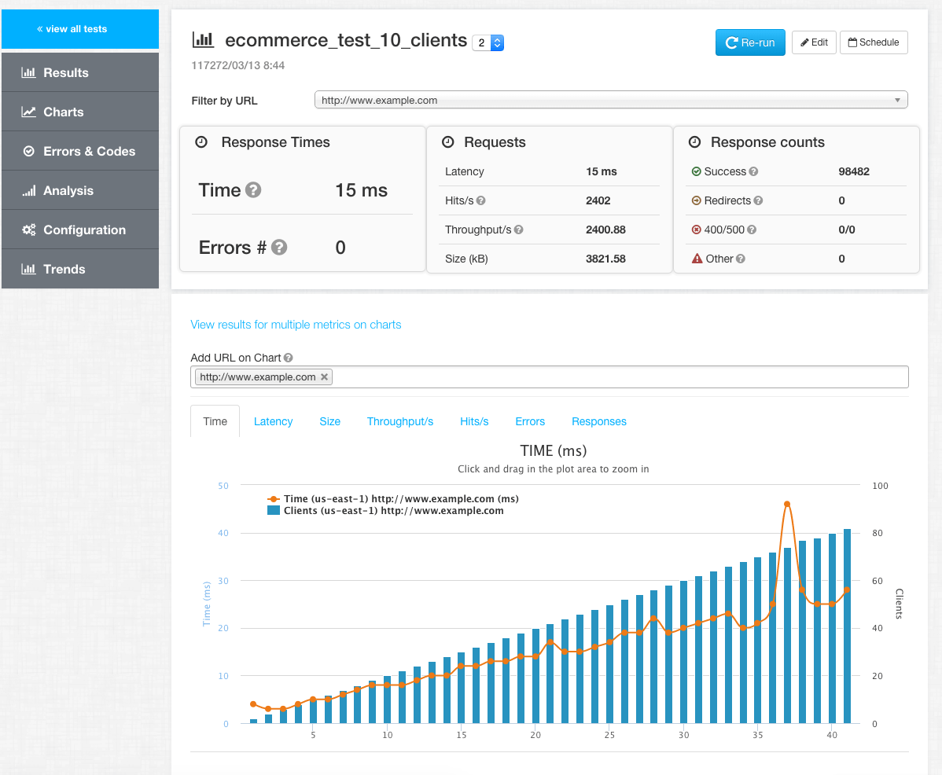Click the Analysis signal bars icon
Image resolution: width=942 pixels, height=775 pixels.
28,191
